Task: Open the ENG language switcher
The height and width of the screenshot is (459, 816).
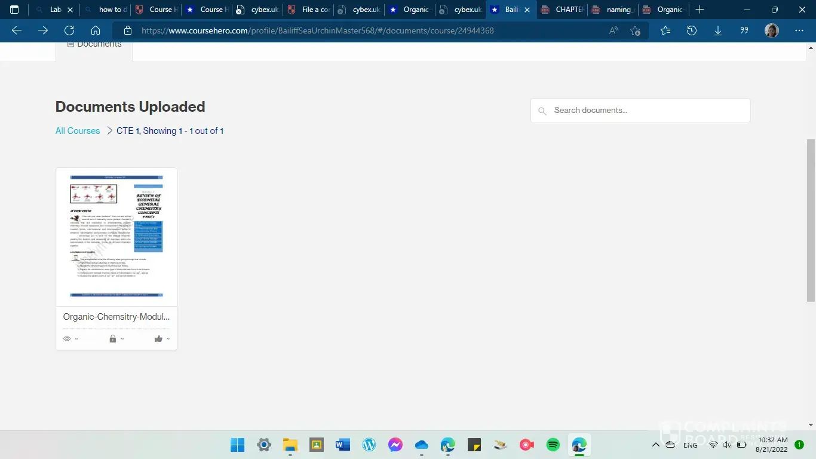Action: point(691,445)
